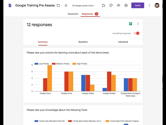Screen dimensions: 166x125
Task: Click the 'Google Drive' axis label
Action: pos(66,93)
